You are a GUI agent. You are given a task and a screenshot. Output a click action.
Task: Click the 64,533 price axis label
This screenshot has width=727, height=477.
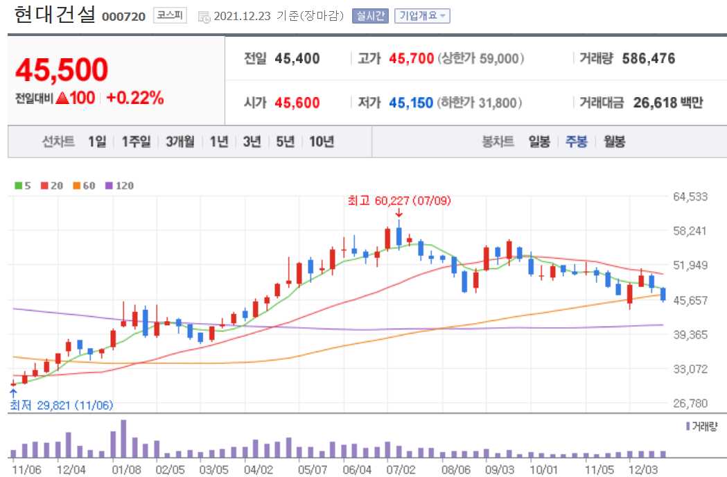click(x=690, y=196)
